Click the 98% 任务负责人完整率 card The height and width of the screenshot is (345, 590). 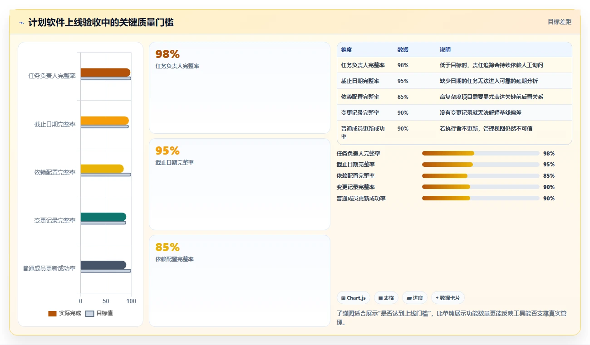pos(240,87)
